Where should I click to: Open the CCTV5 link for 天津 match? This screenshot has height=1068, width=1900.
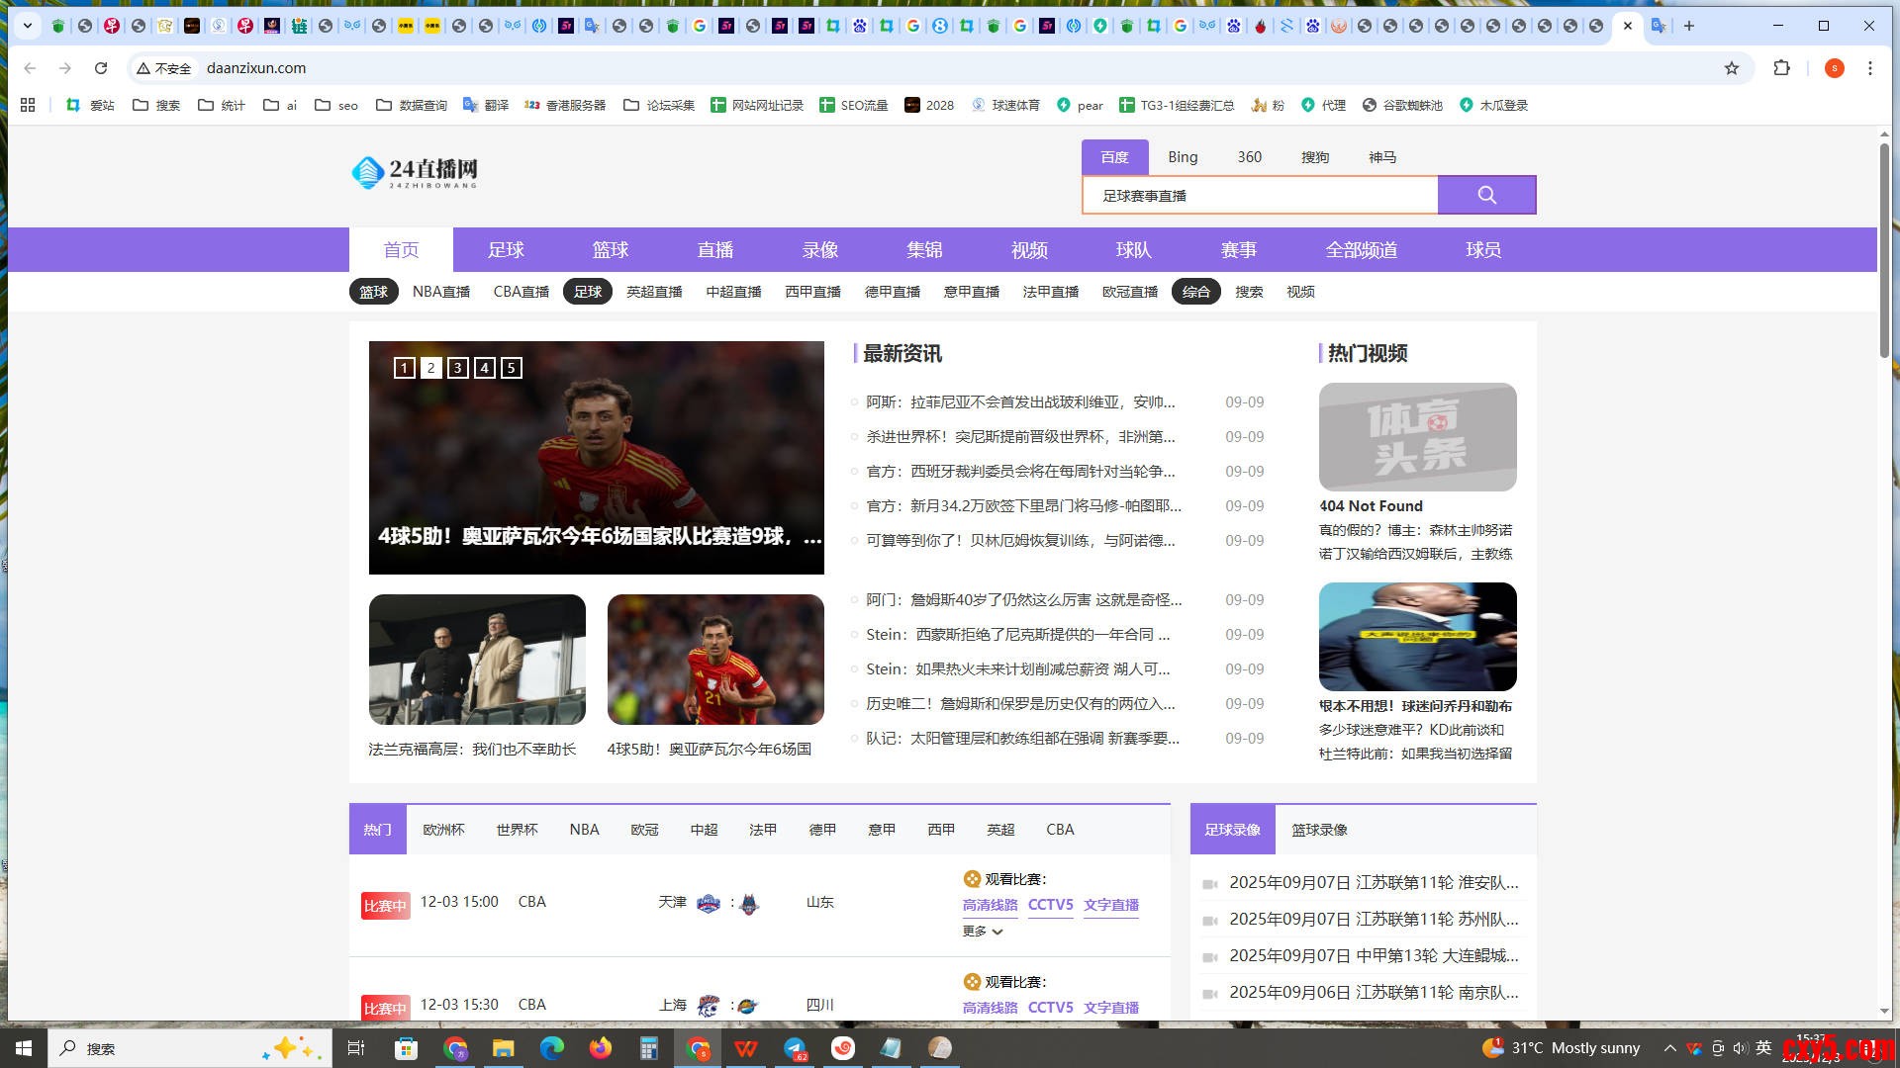click(x=1050, y=905)
